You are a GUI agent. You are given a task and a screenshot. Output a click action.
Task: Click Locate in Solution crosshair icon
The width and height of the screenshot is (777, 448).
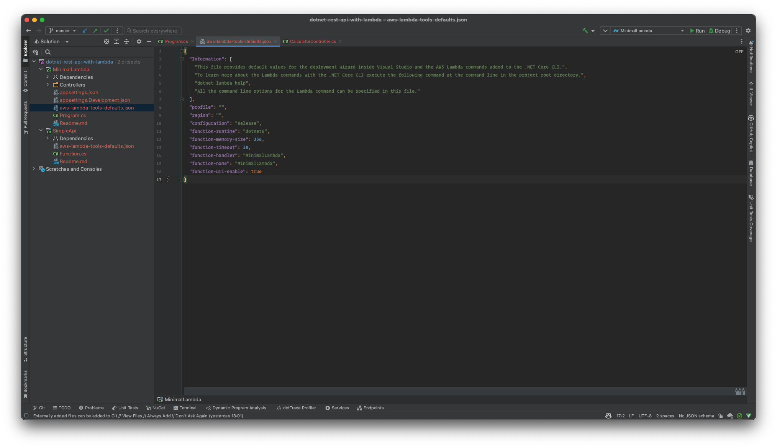107,41
